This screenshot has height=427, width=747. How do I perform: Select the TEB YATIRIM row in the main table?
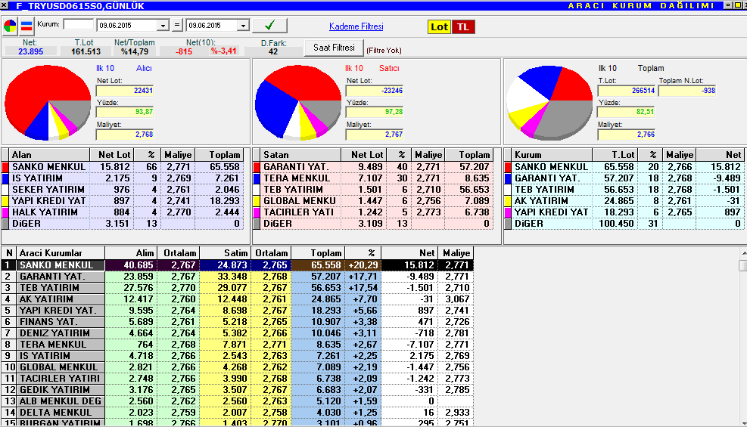point(237,288)
